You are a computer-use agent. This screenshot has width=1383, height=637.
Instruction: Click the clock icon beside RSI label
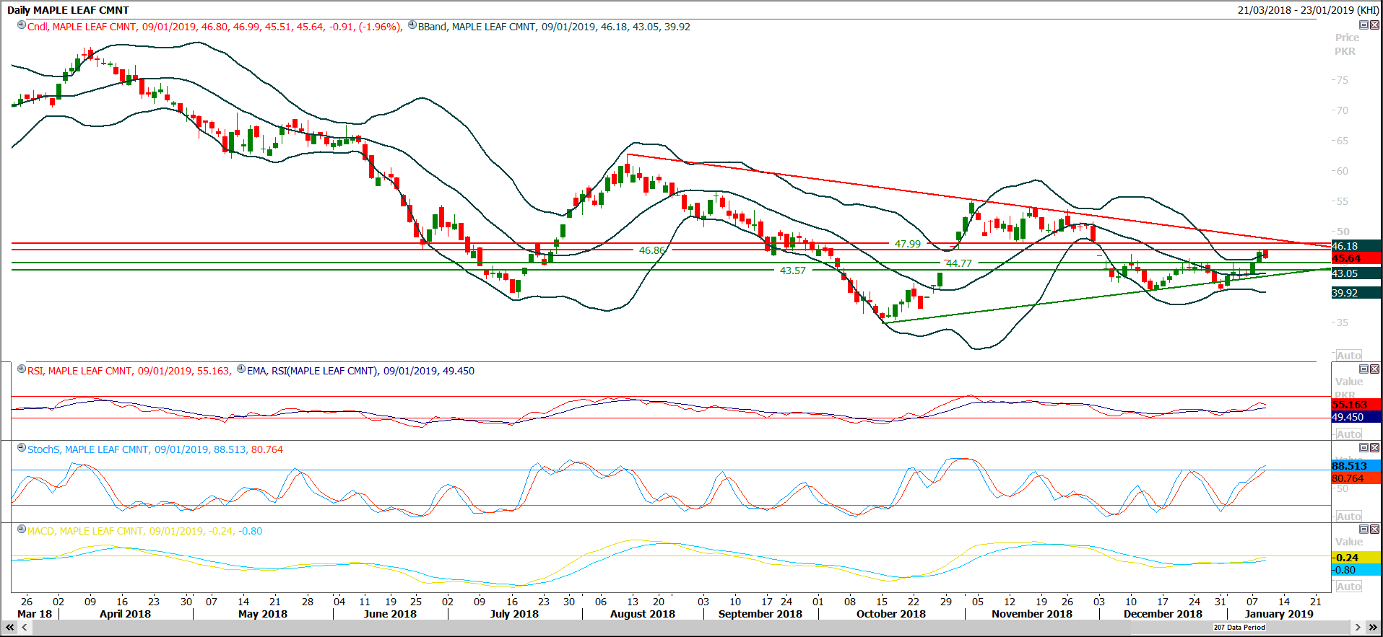[22, 369]
